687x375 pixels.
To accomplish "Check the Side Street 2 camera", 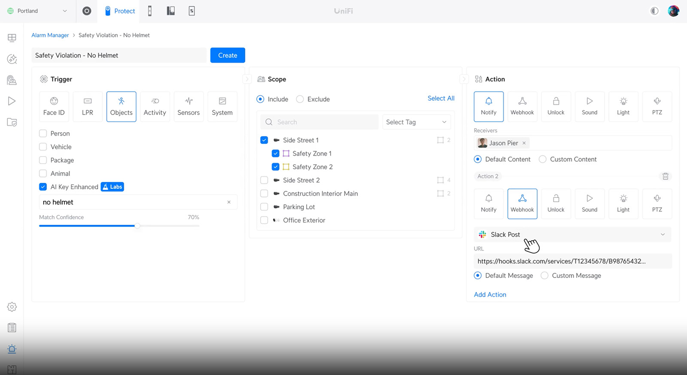I will (264, 180).
